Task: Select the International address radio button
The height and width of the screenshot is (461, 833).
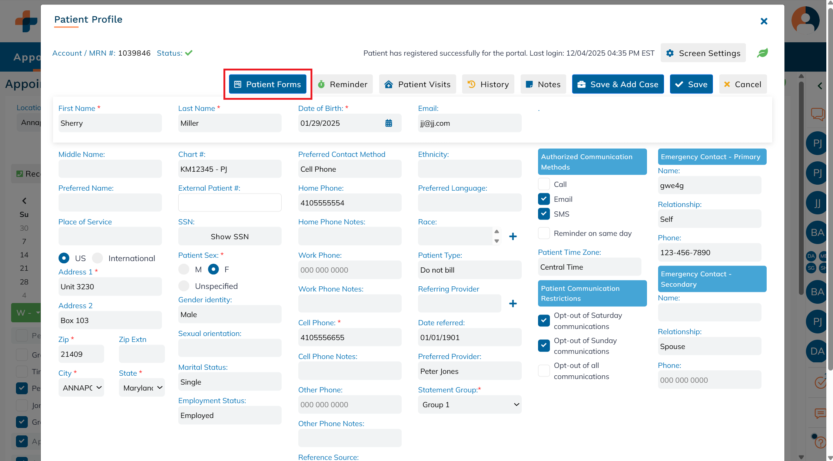Action: (97, 258)
